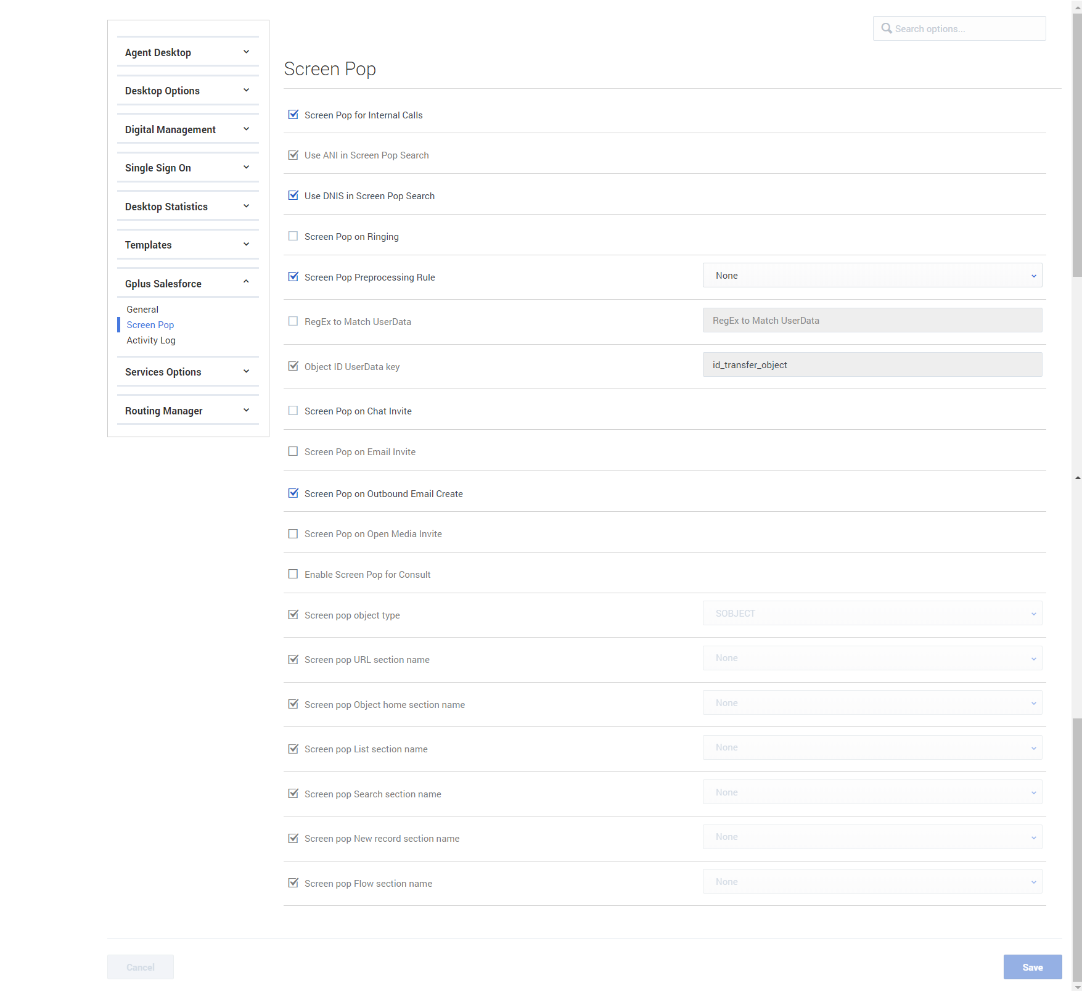Open the Screen pop object type dropdown
Viewport: 1082px width, 991px height.
[x=872, y=614]
